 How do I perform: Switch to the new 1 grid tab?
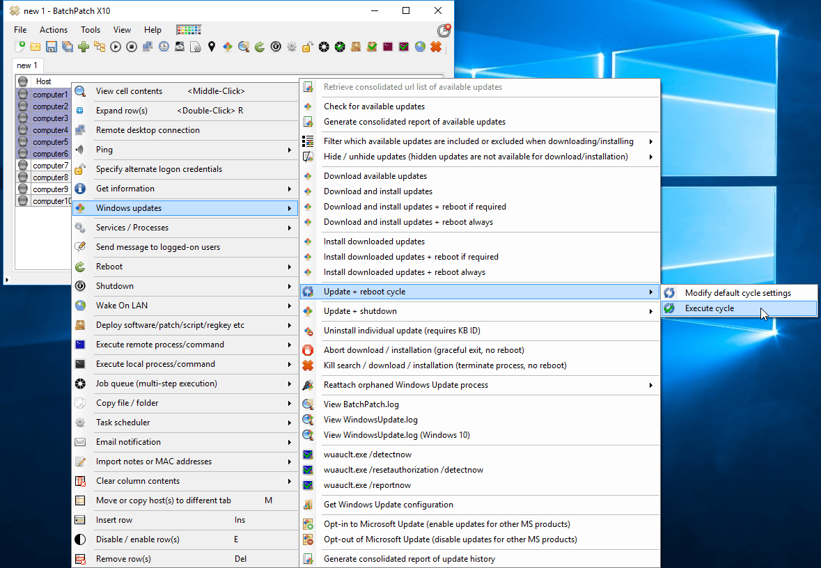tap(27, 65)
